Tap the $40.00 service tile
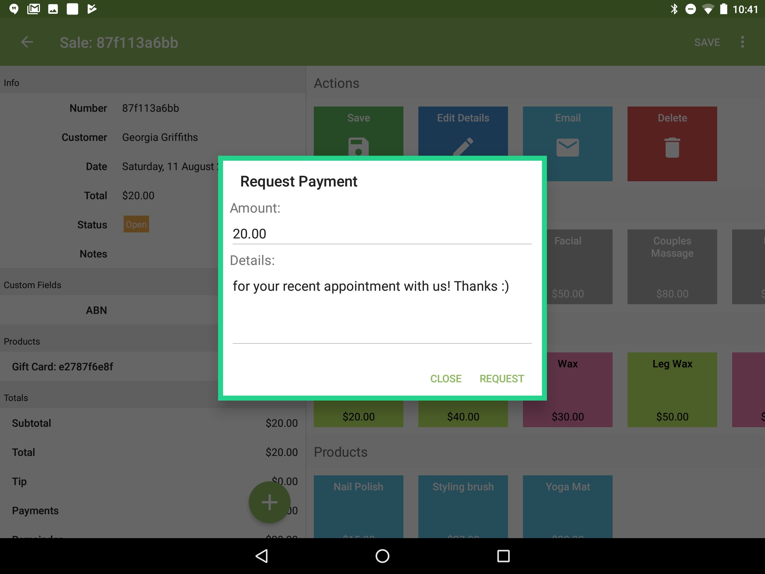Screen dimensions: 765x574 tap(463, 414)
